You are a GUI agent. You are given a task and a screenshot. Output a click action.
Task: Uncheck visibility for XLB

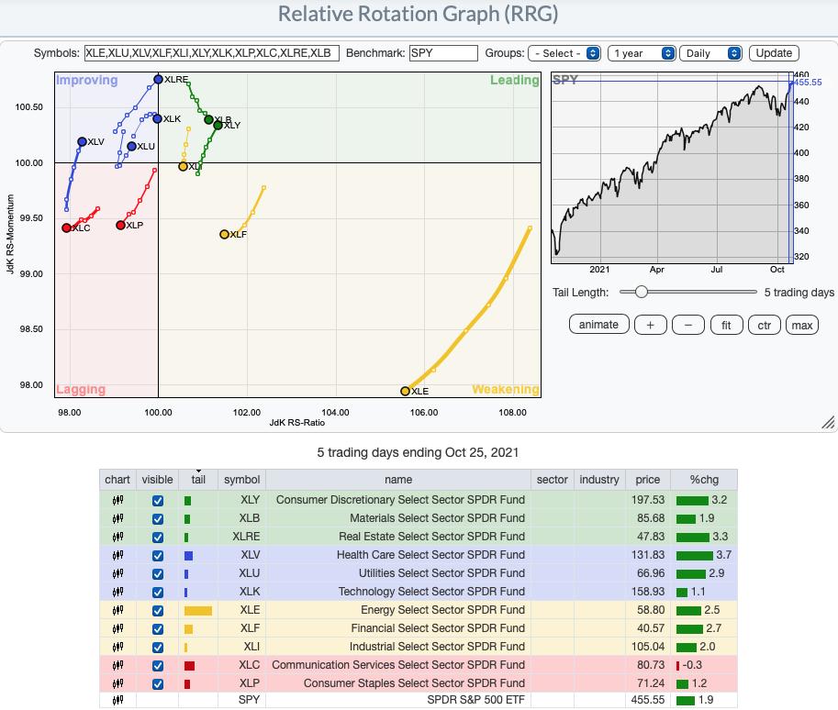[158, 519]
